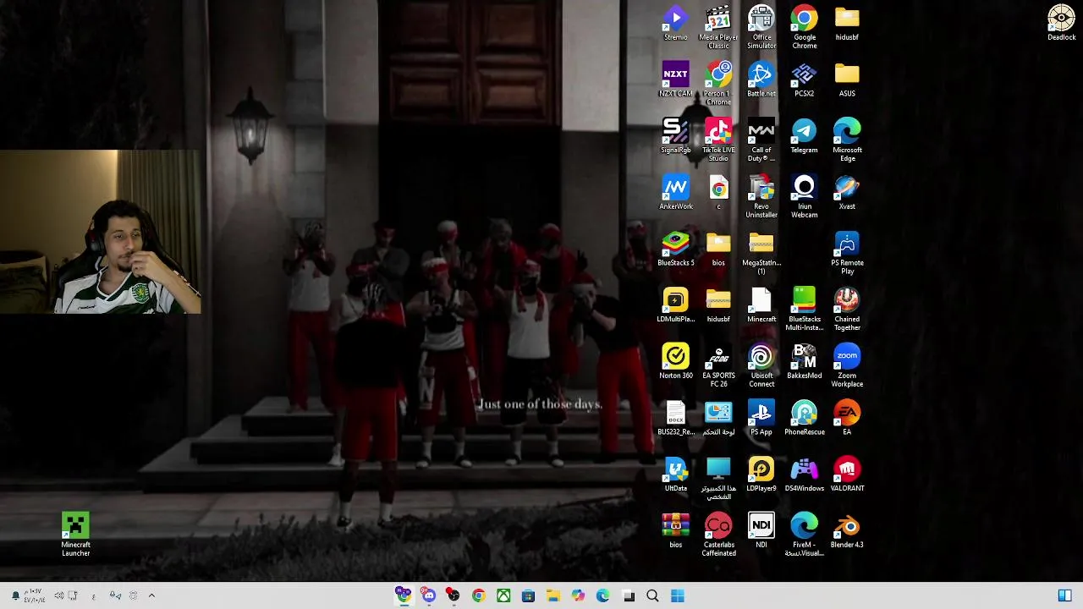Open the Windows Start button in taskbar
1083x609 pixels.
pyautogui.click(x=678, y=596)
